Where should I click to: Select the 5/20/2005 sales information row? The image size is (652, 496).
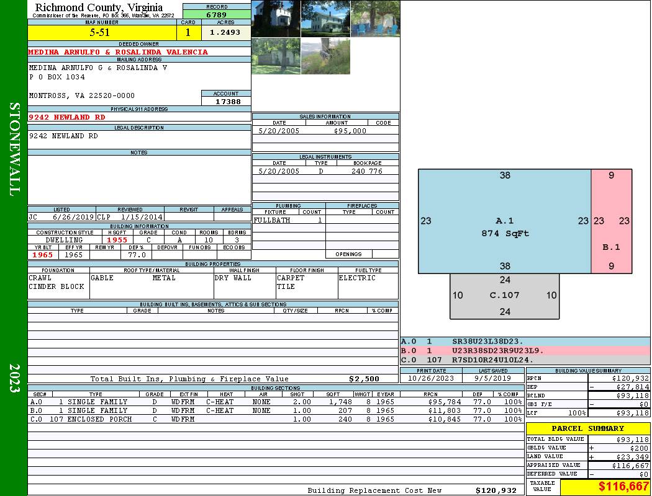325,131
